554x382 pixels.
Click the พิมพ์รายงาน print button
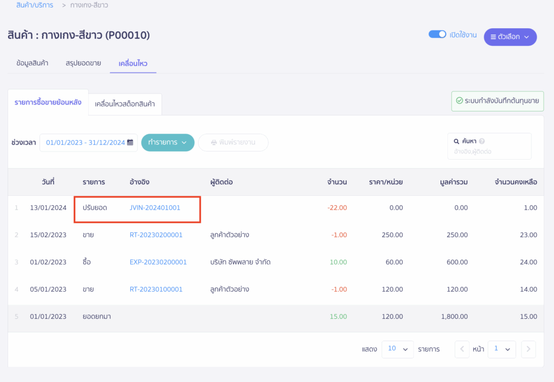(233, 142)
